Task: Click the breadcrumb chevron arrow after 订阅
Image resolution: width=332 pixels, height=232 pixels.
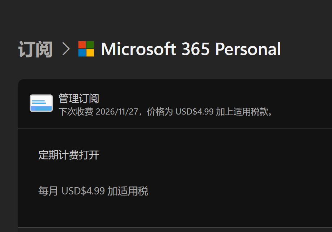Action: tap(66, 49)
